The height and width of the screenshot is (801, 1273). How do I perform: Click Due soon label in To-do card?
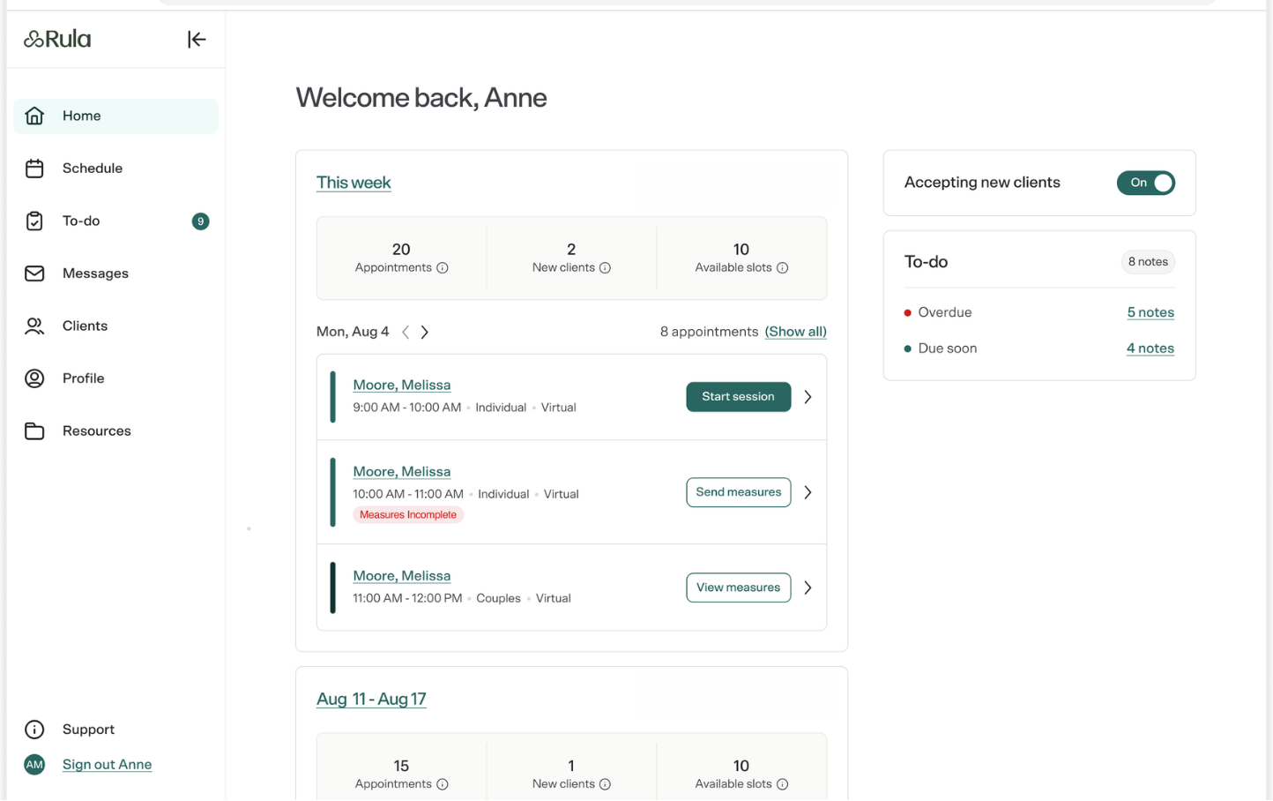tap(948, 348)
